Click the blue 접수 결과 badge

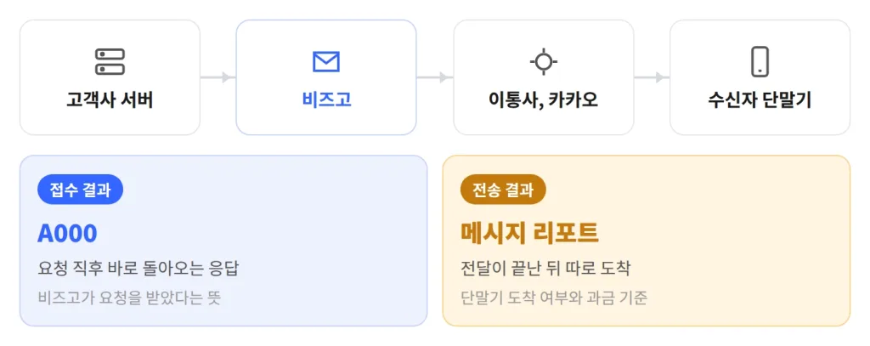pyautogui.click(x=80, y=190)
